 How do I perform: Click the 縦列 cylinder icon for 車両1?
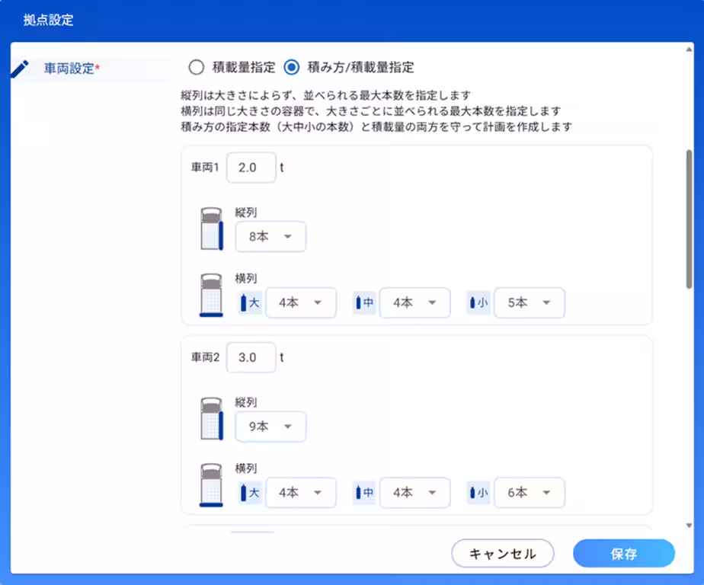click(x=212, y=229)
